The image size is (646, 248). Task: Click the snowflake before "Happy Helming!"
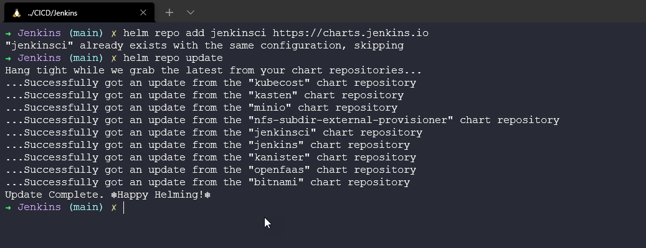pos(114,195)
